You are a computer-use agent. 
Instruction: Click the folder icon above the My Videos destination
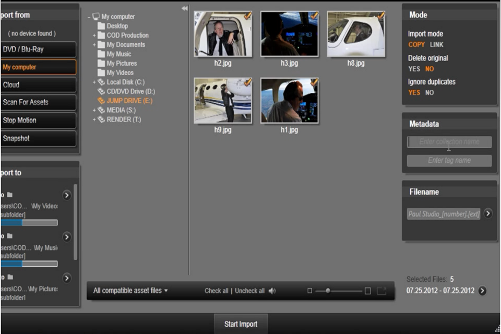pos(10,195)
